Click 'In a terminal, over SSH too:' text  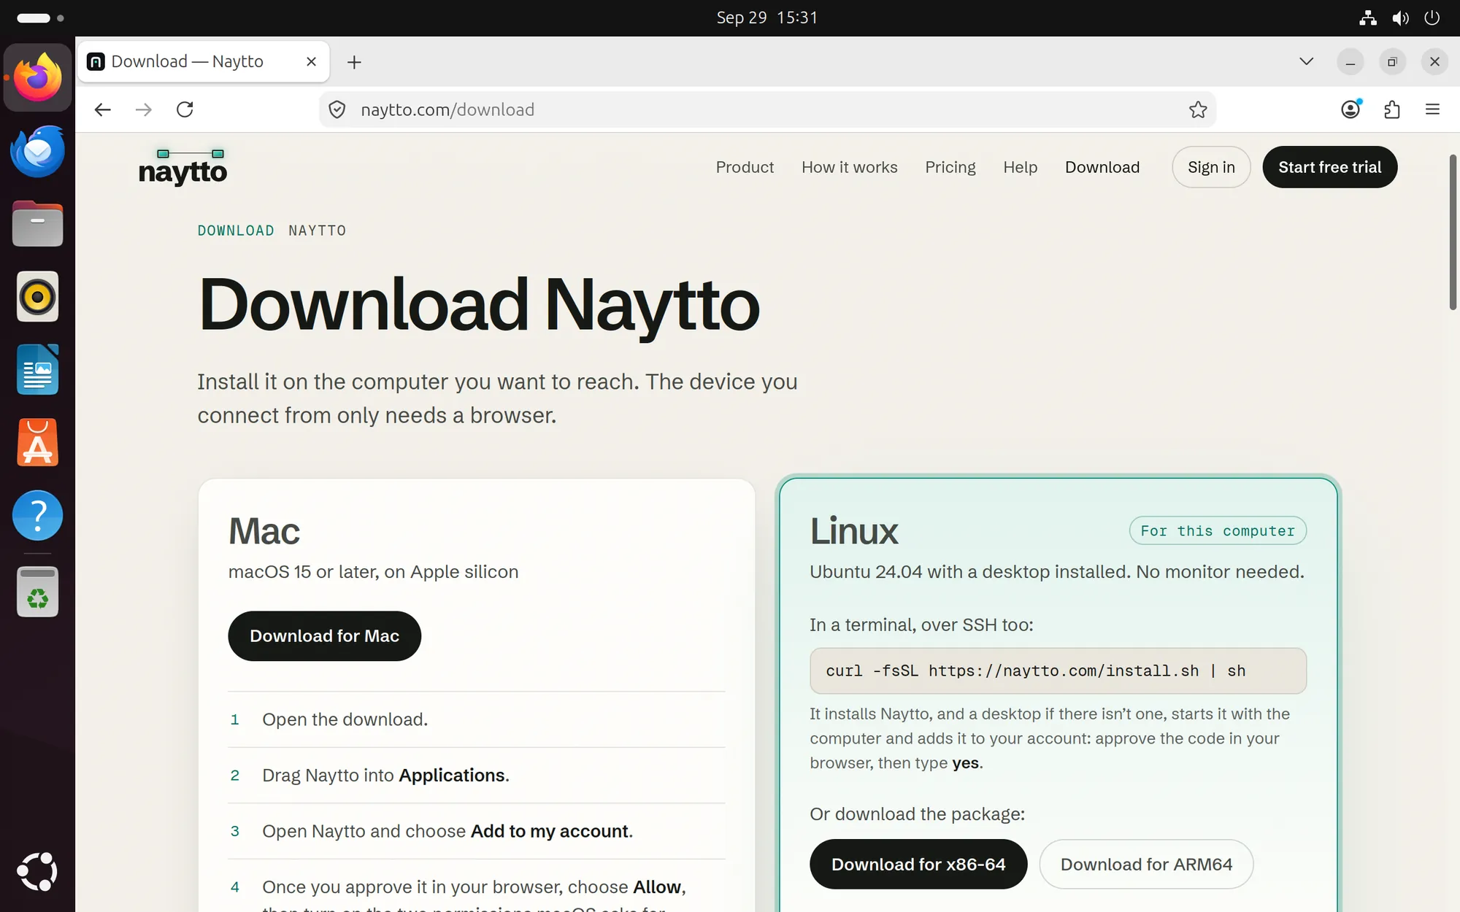(x=921, y=625)
